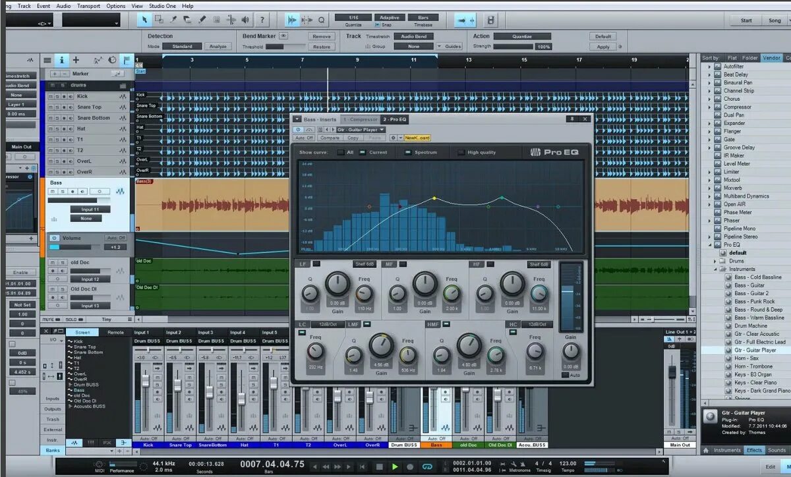Image resolution: width=791 pixels, height=477 pixels.
Task: Open the Transport menu
Action: (x=88, y=6)
